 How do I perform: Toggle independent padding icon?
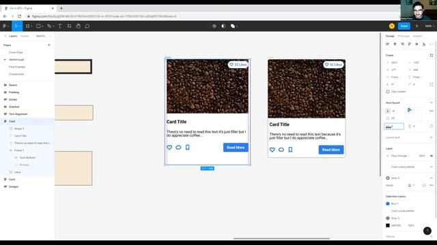432,127
